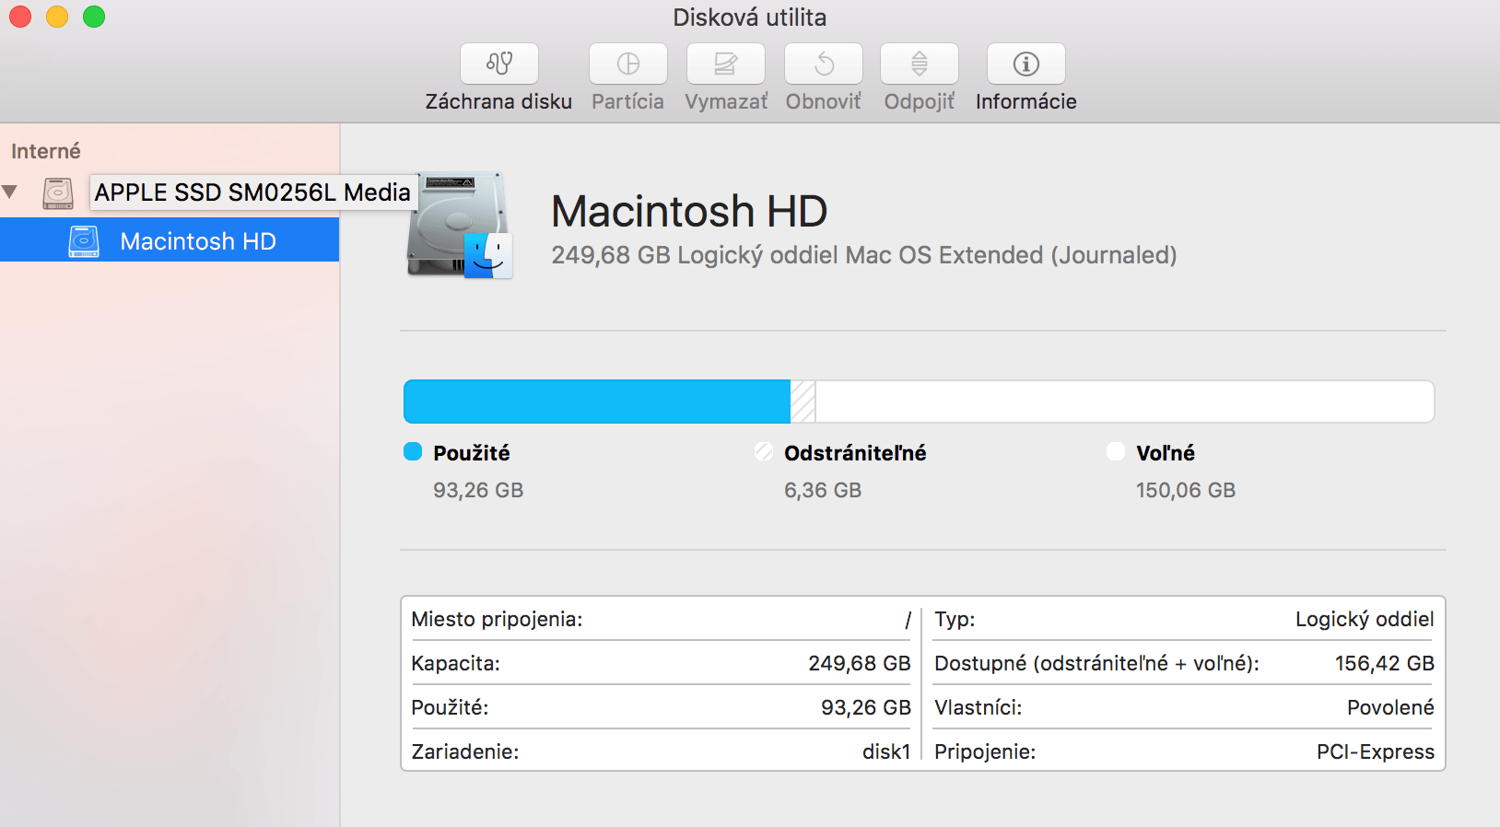
Task: Click the Pripojenie PCI-Express value
Action: (1376, 751)
